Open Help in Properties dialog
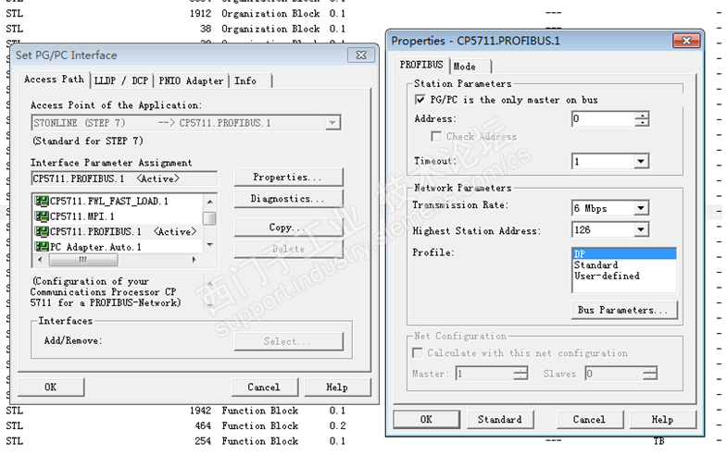727x455 pixels. coord(663,420)
